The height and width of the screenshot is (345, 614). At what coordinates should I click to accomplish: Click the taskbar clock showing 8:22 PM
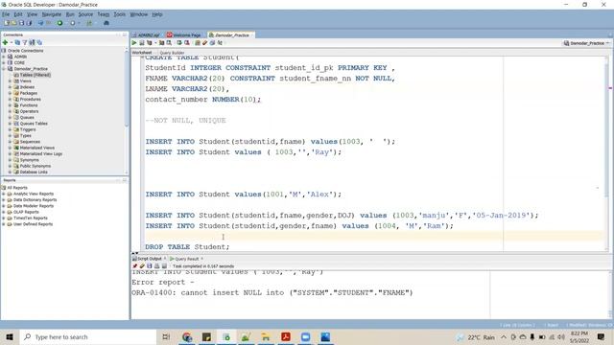point(579,336)
